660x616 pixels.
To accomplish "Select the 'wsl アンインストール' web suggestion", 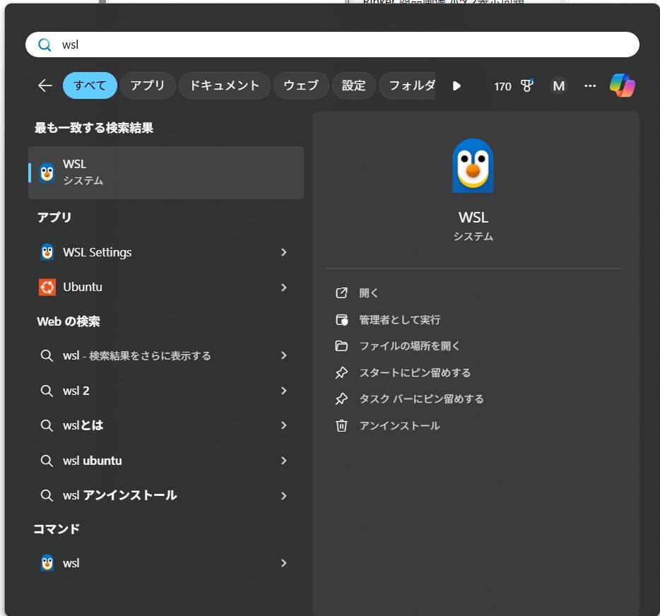I will click(x=166, y=496).
